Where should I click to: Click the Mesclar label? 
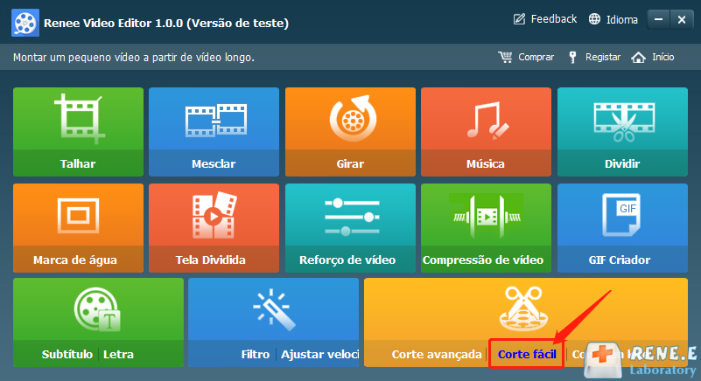[x=214, y=164]
